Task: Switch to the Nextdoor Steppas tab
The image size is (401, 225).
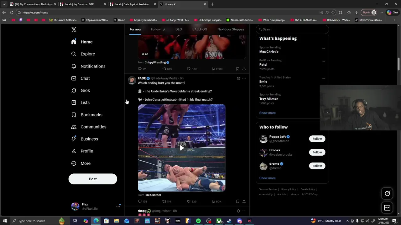Action: tap(231, 29)
